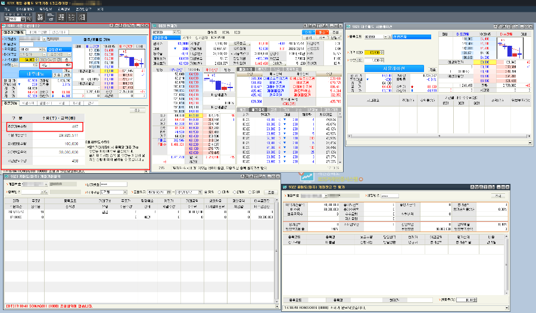Click the large blue 대주매도 order button
536x313 pixels.
click(36, 74)
